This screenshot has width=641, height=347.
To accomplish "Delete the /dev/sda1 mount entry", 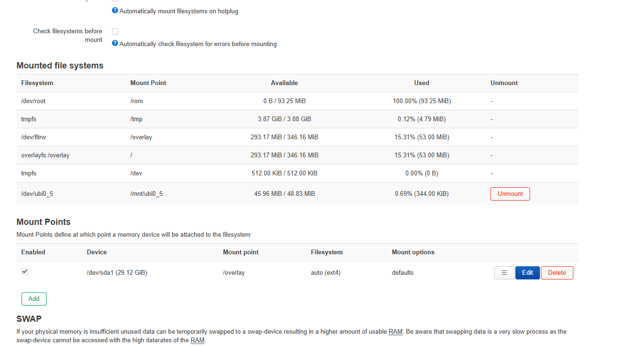I will click(x=557, y=273).
